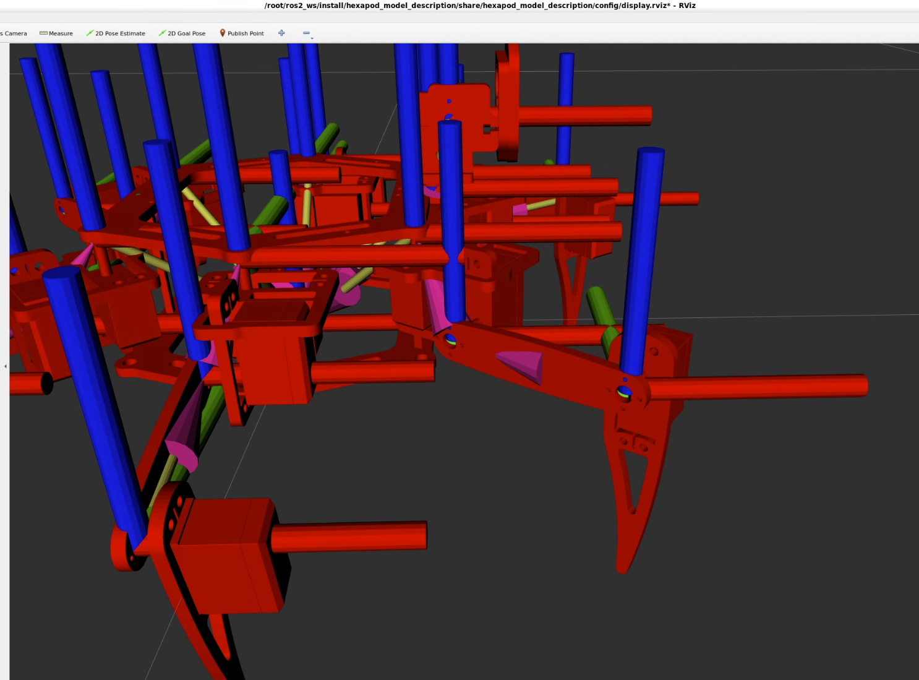Select the Publish Point tool
The height and width of the screenshot is (680, 919).
[x=242, y=33]
